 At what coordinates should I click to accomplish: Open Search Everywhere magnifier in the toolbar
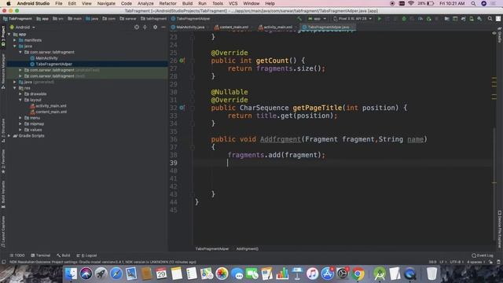click(x=490, y=19)
